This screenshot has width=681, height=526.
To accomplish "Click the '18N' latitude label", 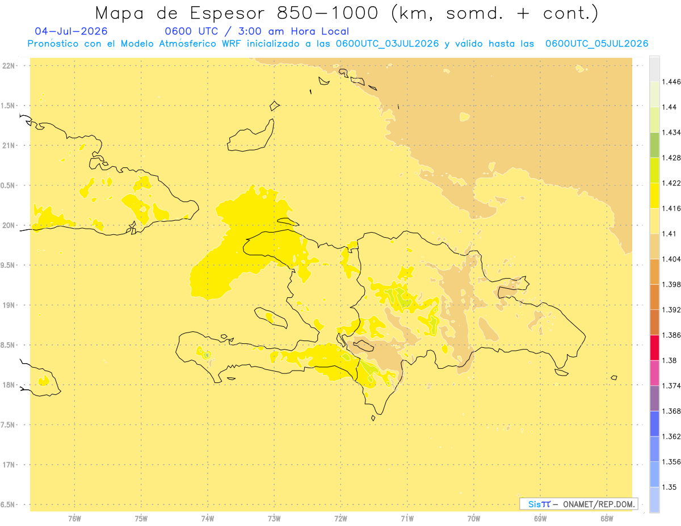I will coord(9,385).
